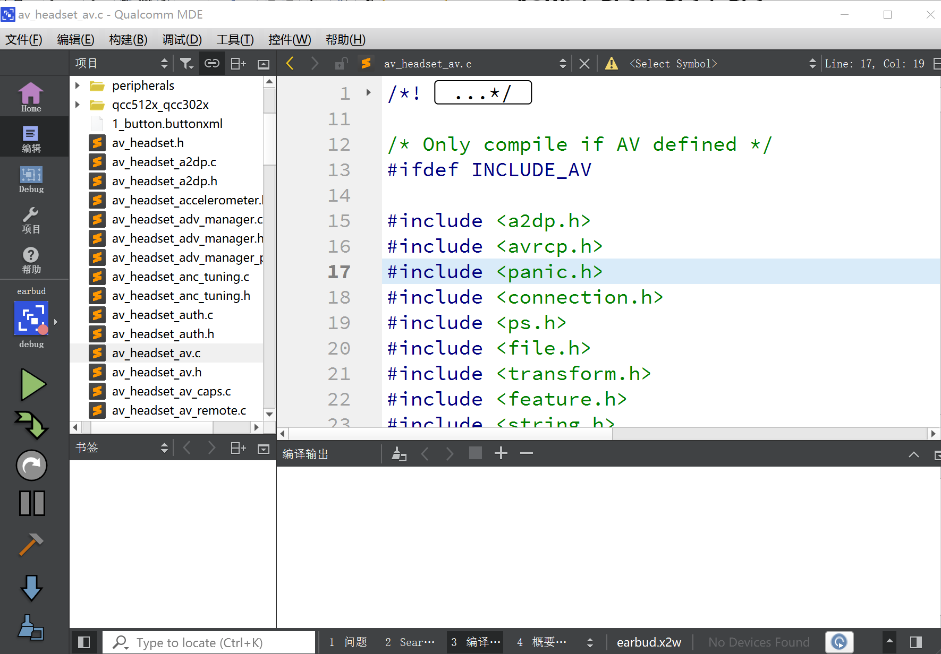Click the warning triangle icon in editor toolbar
This screenshot has width=941, height=654.
tap(612, 64)
